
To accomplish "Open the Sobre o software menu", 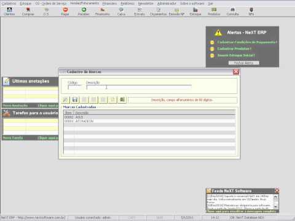I will point(192,4).
